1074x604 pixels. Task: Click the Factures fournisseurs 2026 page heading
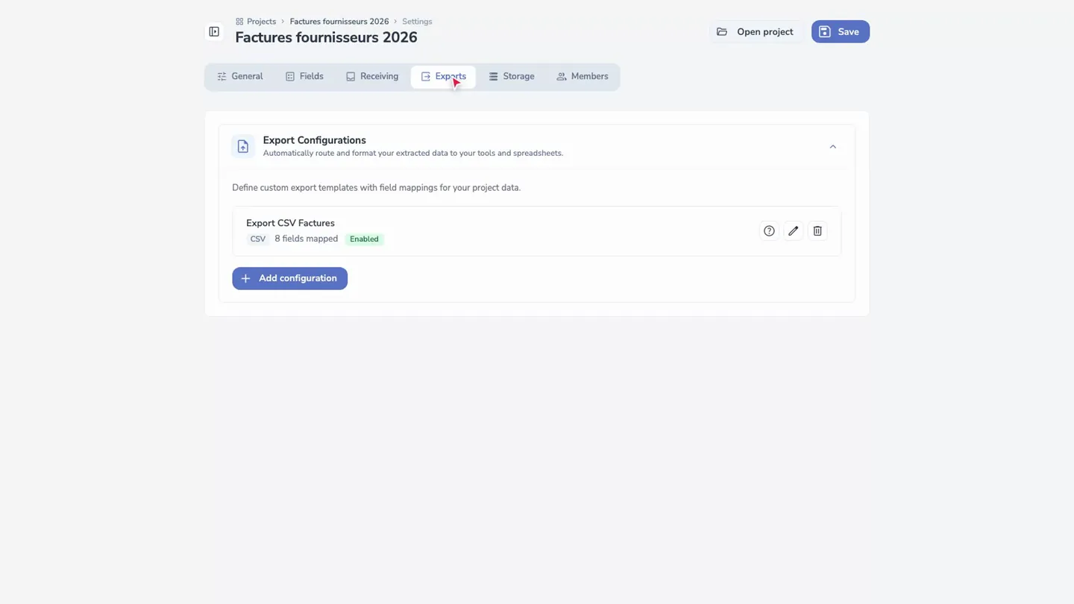(326, 37)
